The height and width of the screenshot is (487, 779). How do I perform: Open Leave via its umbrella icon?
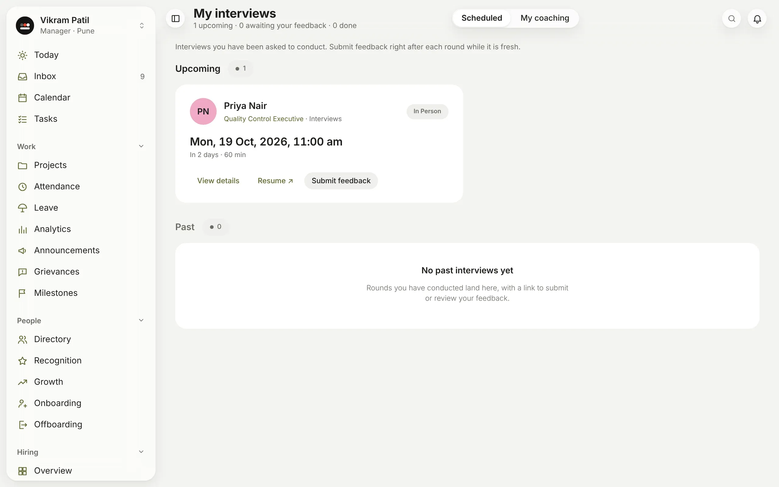point(23,208)
